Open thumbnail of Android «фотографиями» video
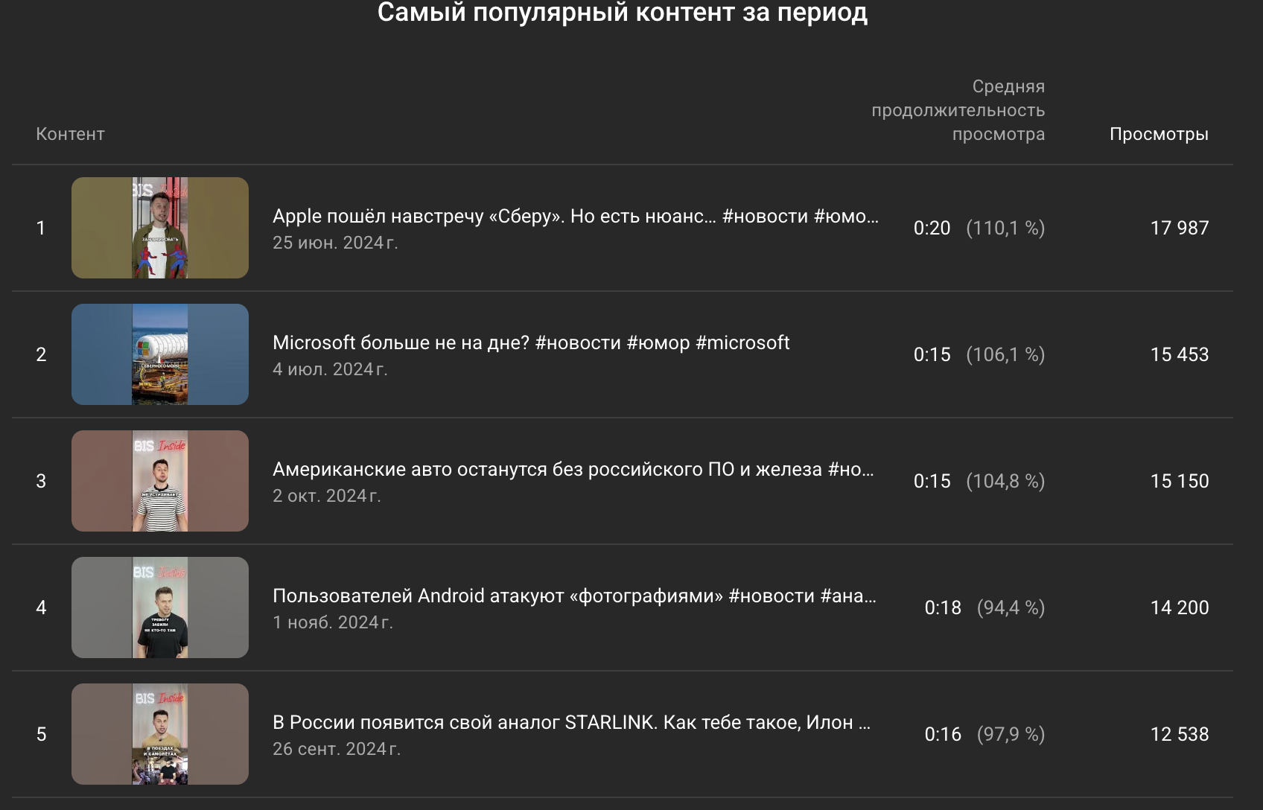This screenshot has width=1263, height=810. click(160, 607)
